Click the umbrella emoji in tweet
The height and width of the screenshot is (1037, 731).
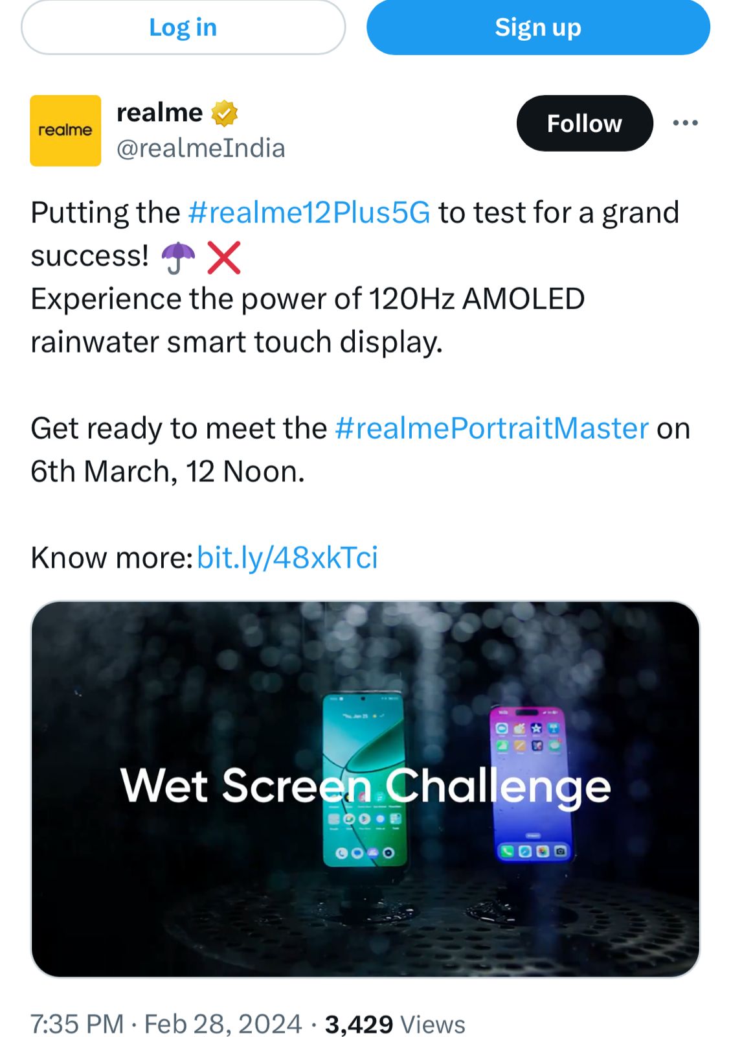177,258
